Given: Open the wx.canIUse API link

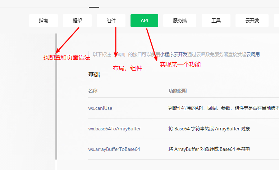Looking at the screenshot, I should [100, 108].
